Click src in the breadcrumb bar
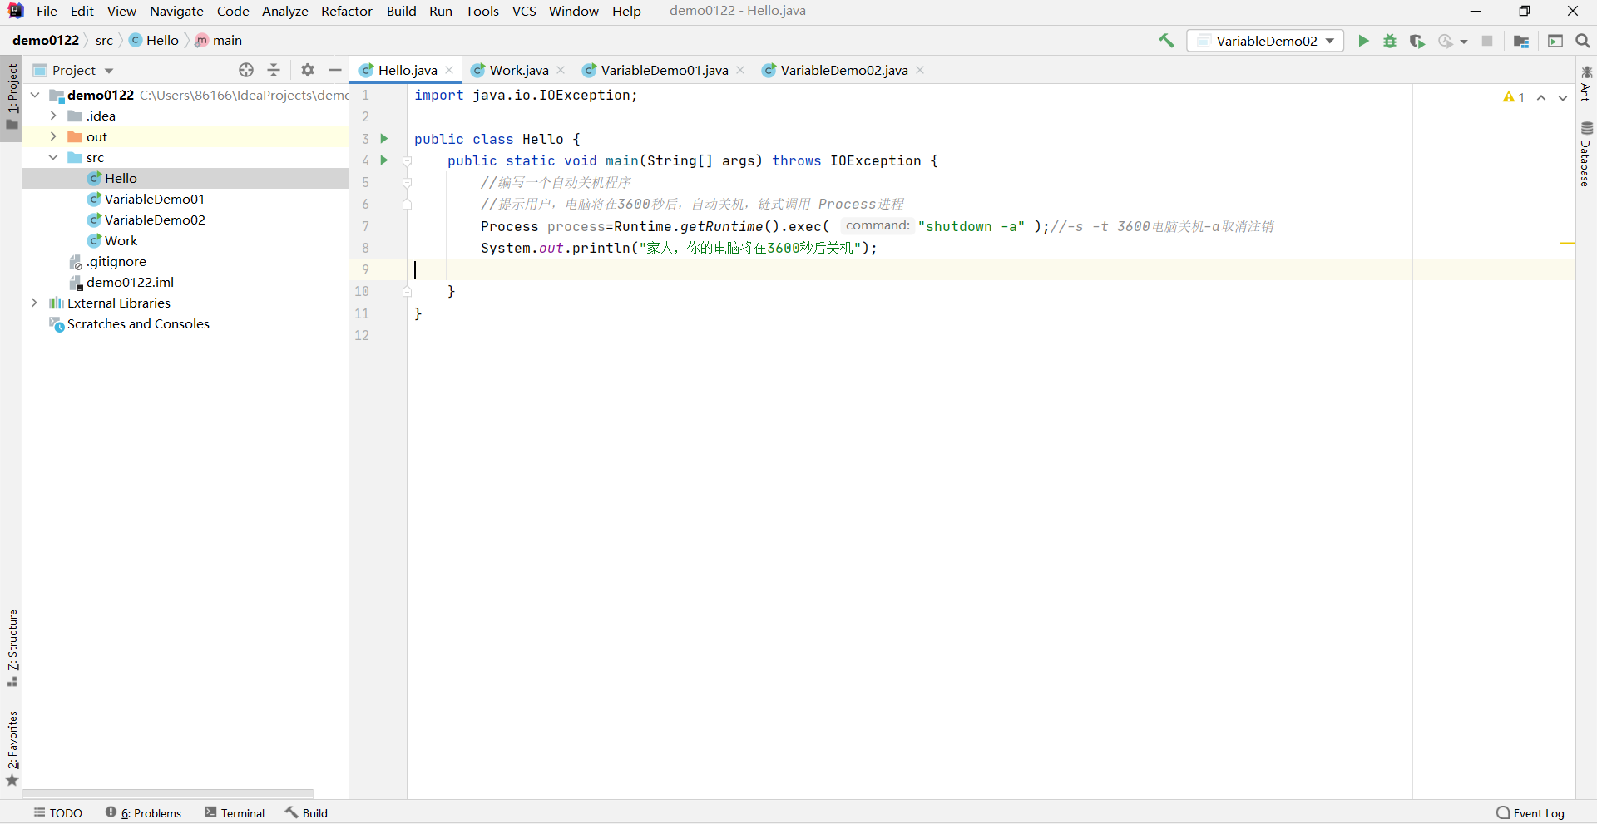The width and height of the screenshot is (1597, 824). pos(104,40)
